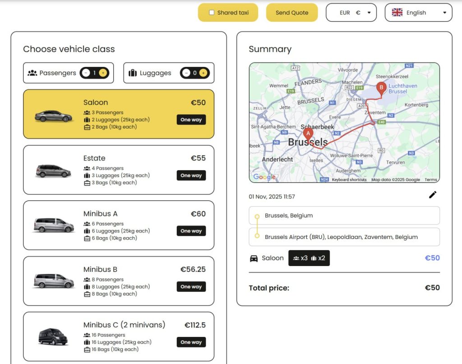Select the Minibus A vehicle class
462x364 pixels.
118,225
